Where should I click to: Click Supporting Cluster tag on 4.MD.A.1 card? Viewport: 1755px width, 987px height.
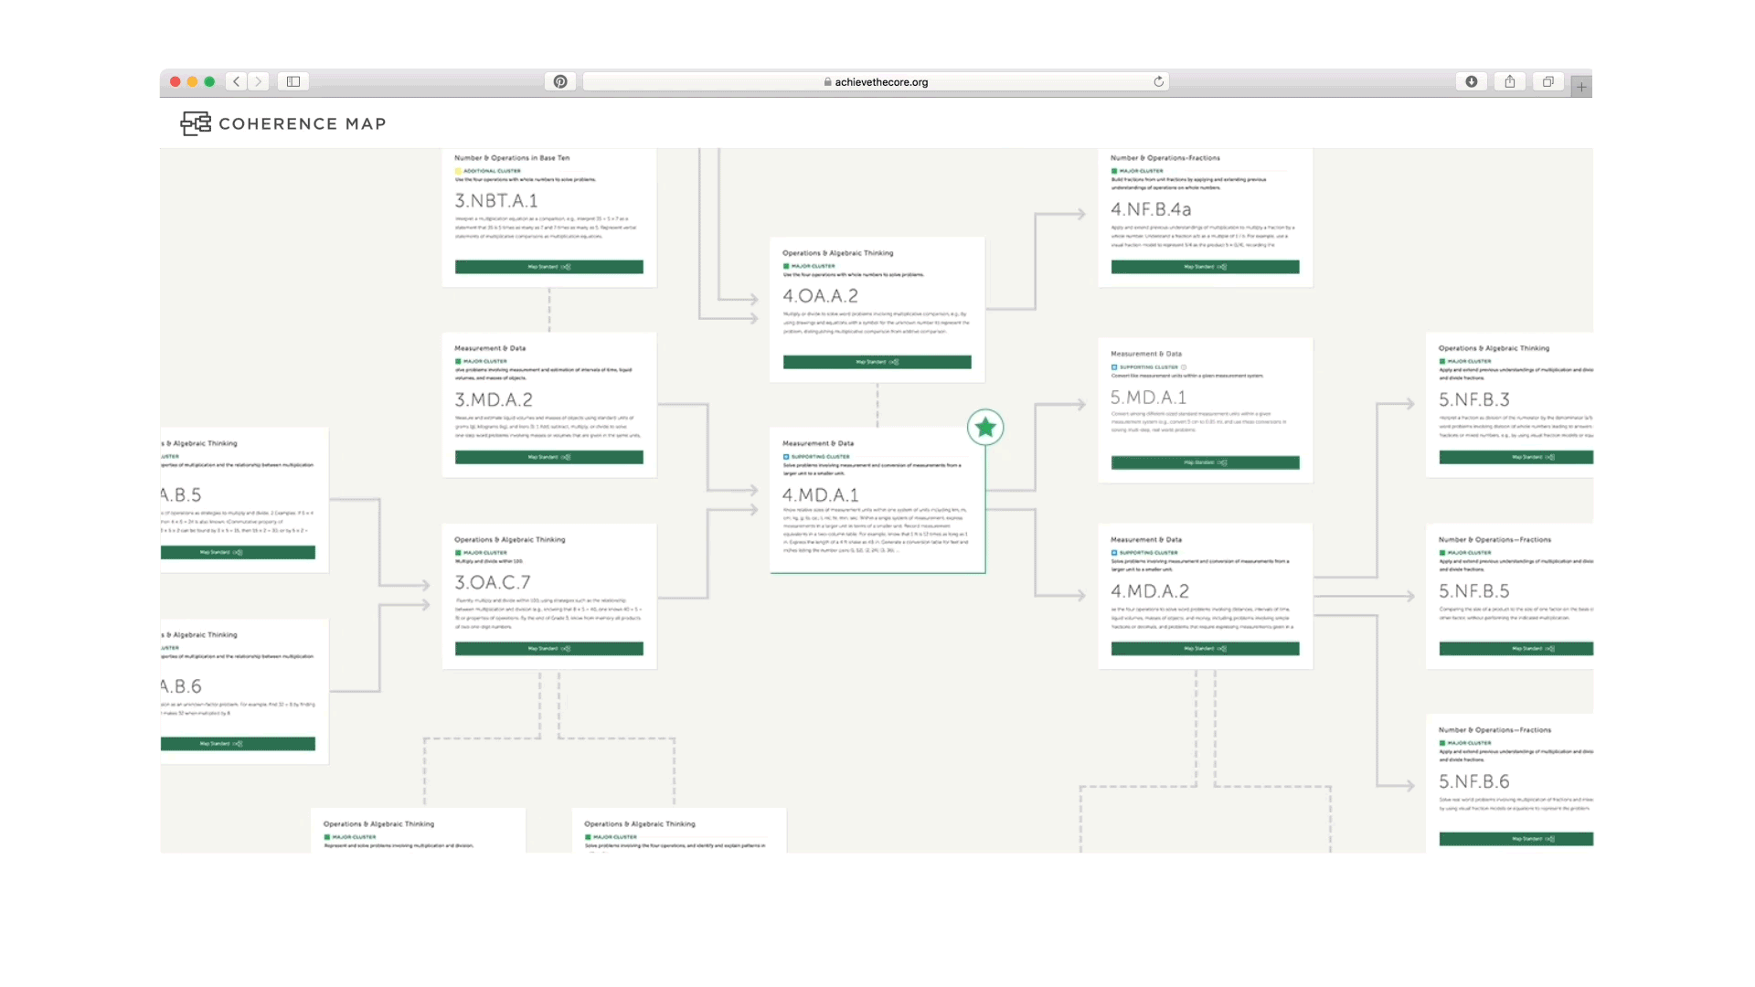click(x=816, y=456)
